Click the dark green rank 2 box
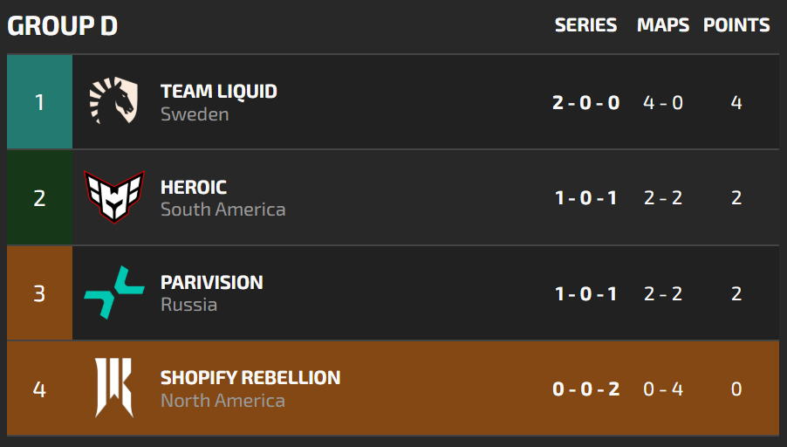The image size is (787, 447). click(39, 197)
